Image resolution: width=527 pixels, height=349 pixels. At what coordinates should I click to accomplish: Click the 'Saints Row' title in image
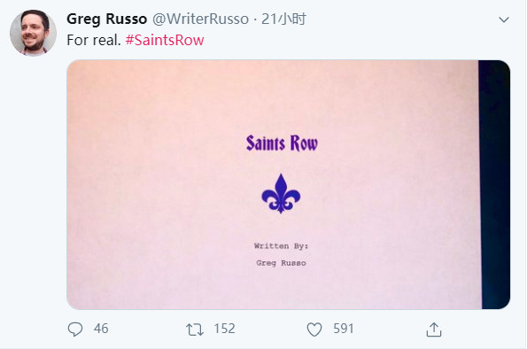click(282, 143)
